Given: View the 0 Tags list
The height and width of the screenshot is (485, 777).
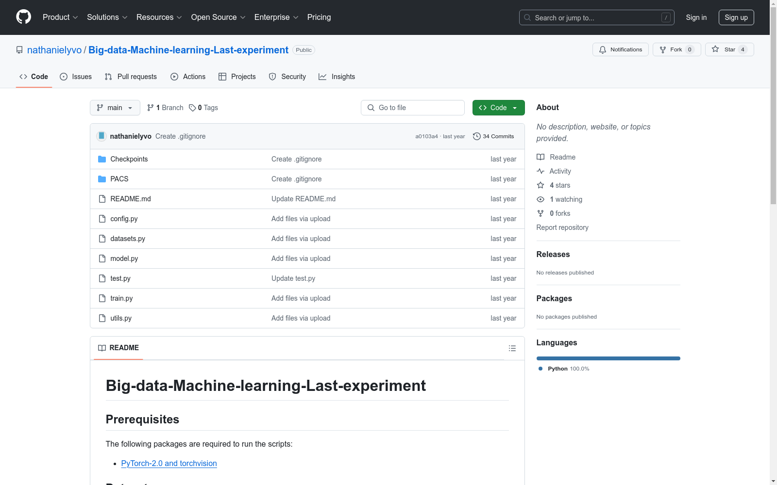Looking at the screenshot, I should [x=203, y=108].
